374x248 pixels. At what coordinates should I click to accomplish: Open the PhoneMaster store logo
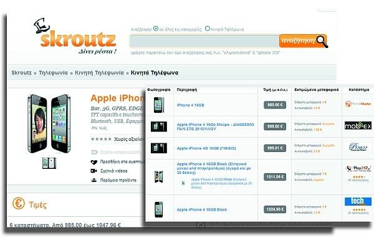tap(358, 104)
